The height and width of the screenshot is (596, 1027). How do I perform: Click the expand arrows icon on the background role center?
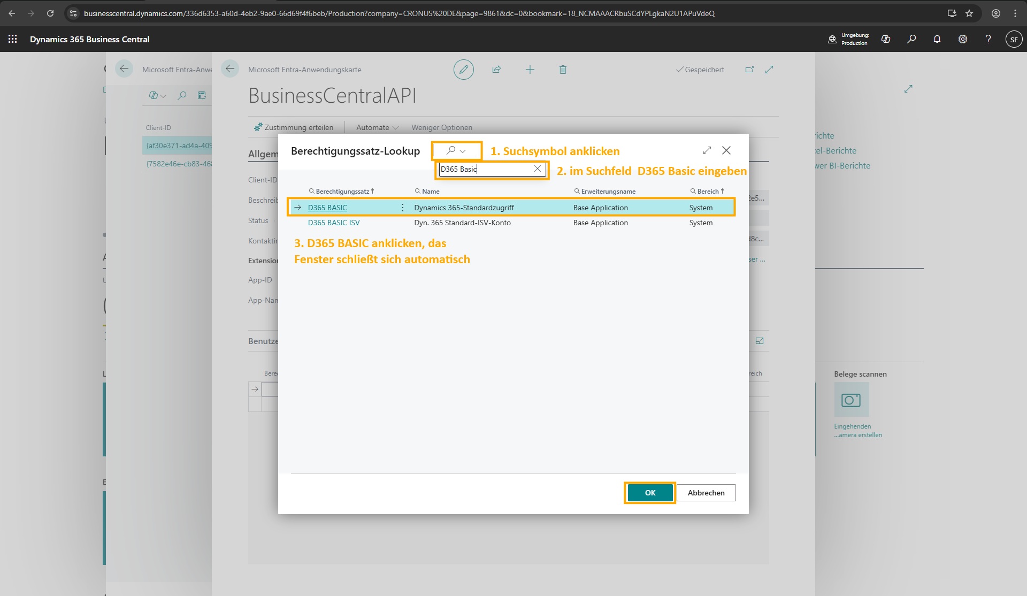click(908, 89)
